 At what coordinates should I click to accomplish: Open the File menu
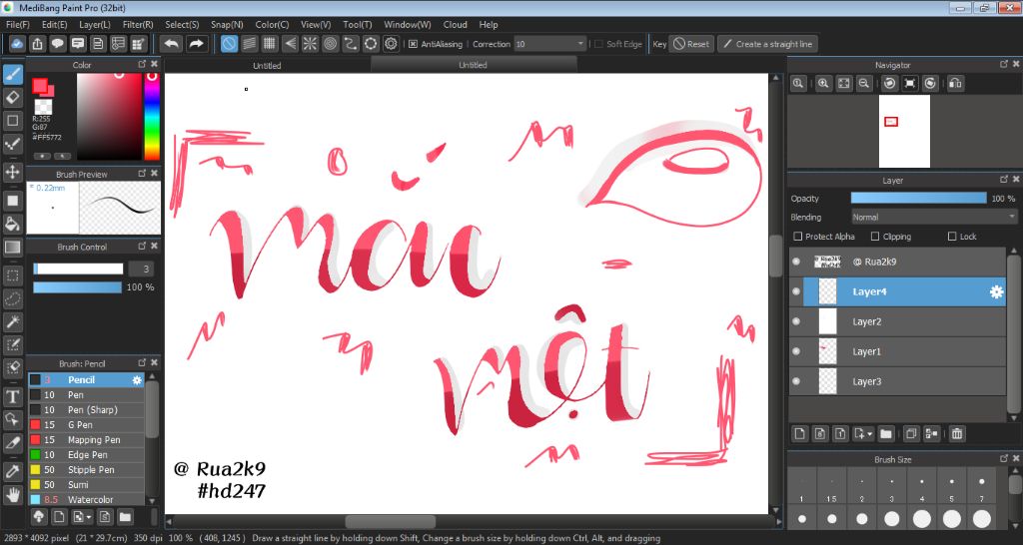pos(18,24)
